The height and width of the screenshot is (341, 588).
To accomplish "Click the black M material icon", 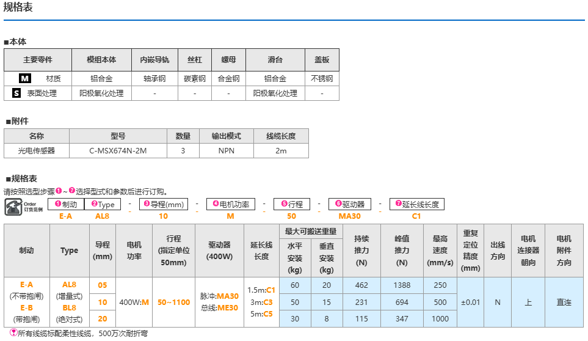I will point(25,79).
